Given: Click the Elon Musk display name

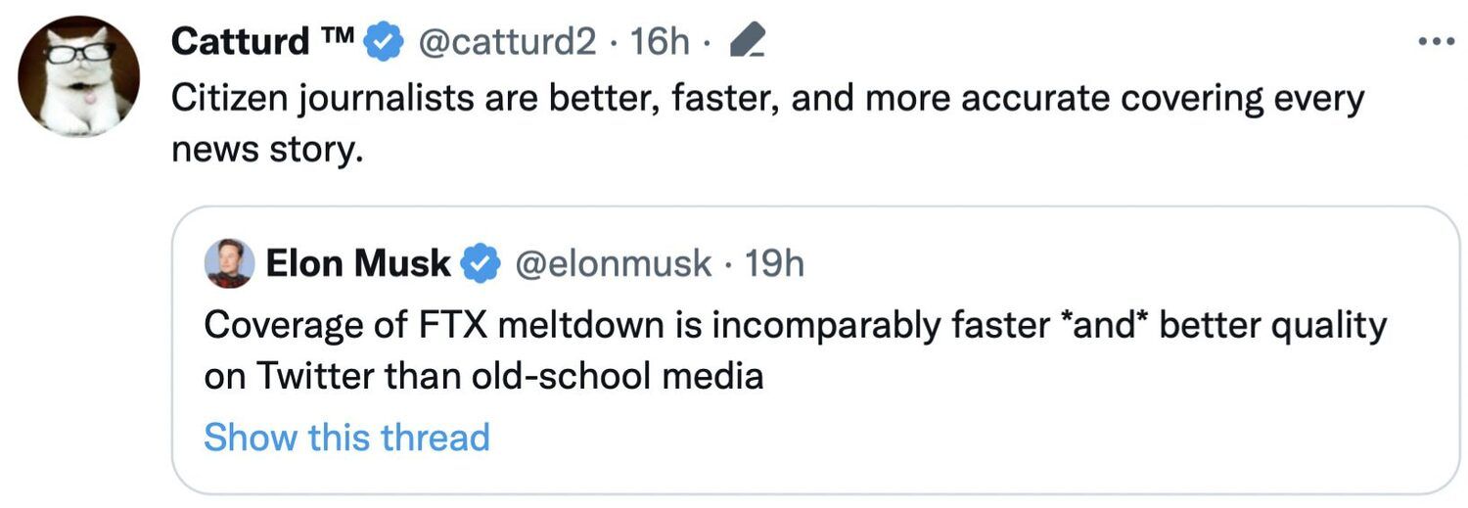Looking at the screenshot, I should [358, 263].
